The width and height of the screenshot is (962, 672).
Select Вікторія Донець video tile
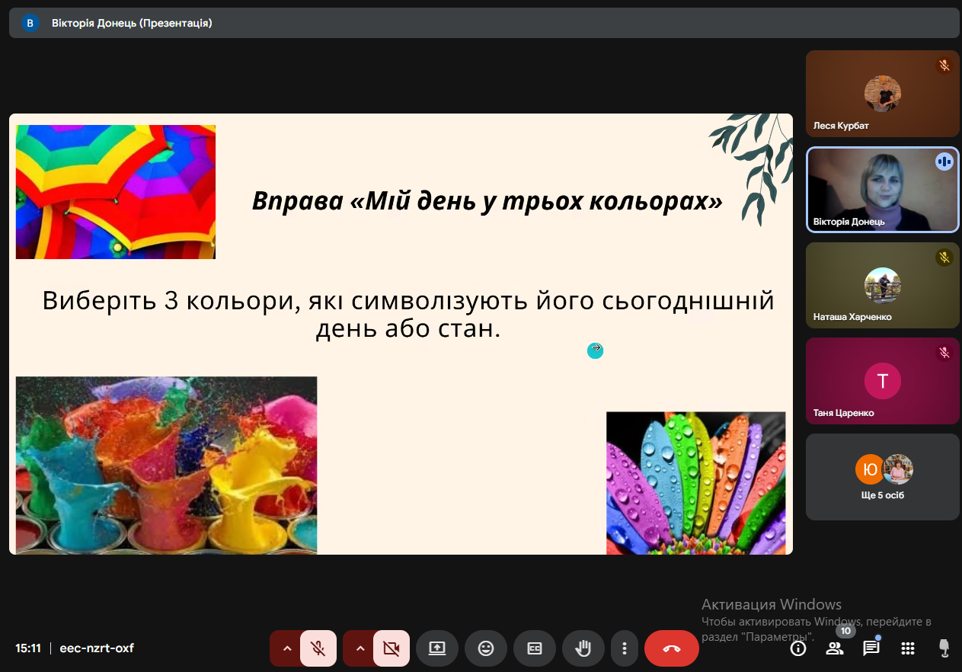882,190
